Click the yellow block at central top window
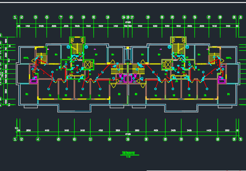This screenshot has height=171, width=246. pos(128,48)
